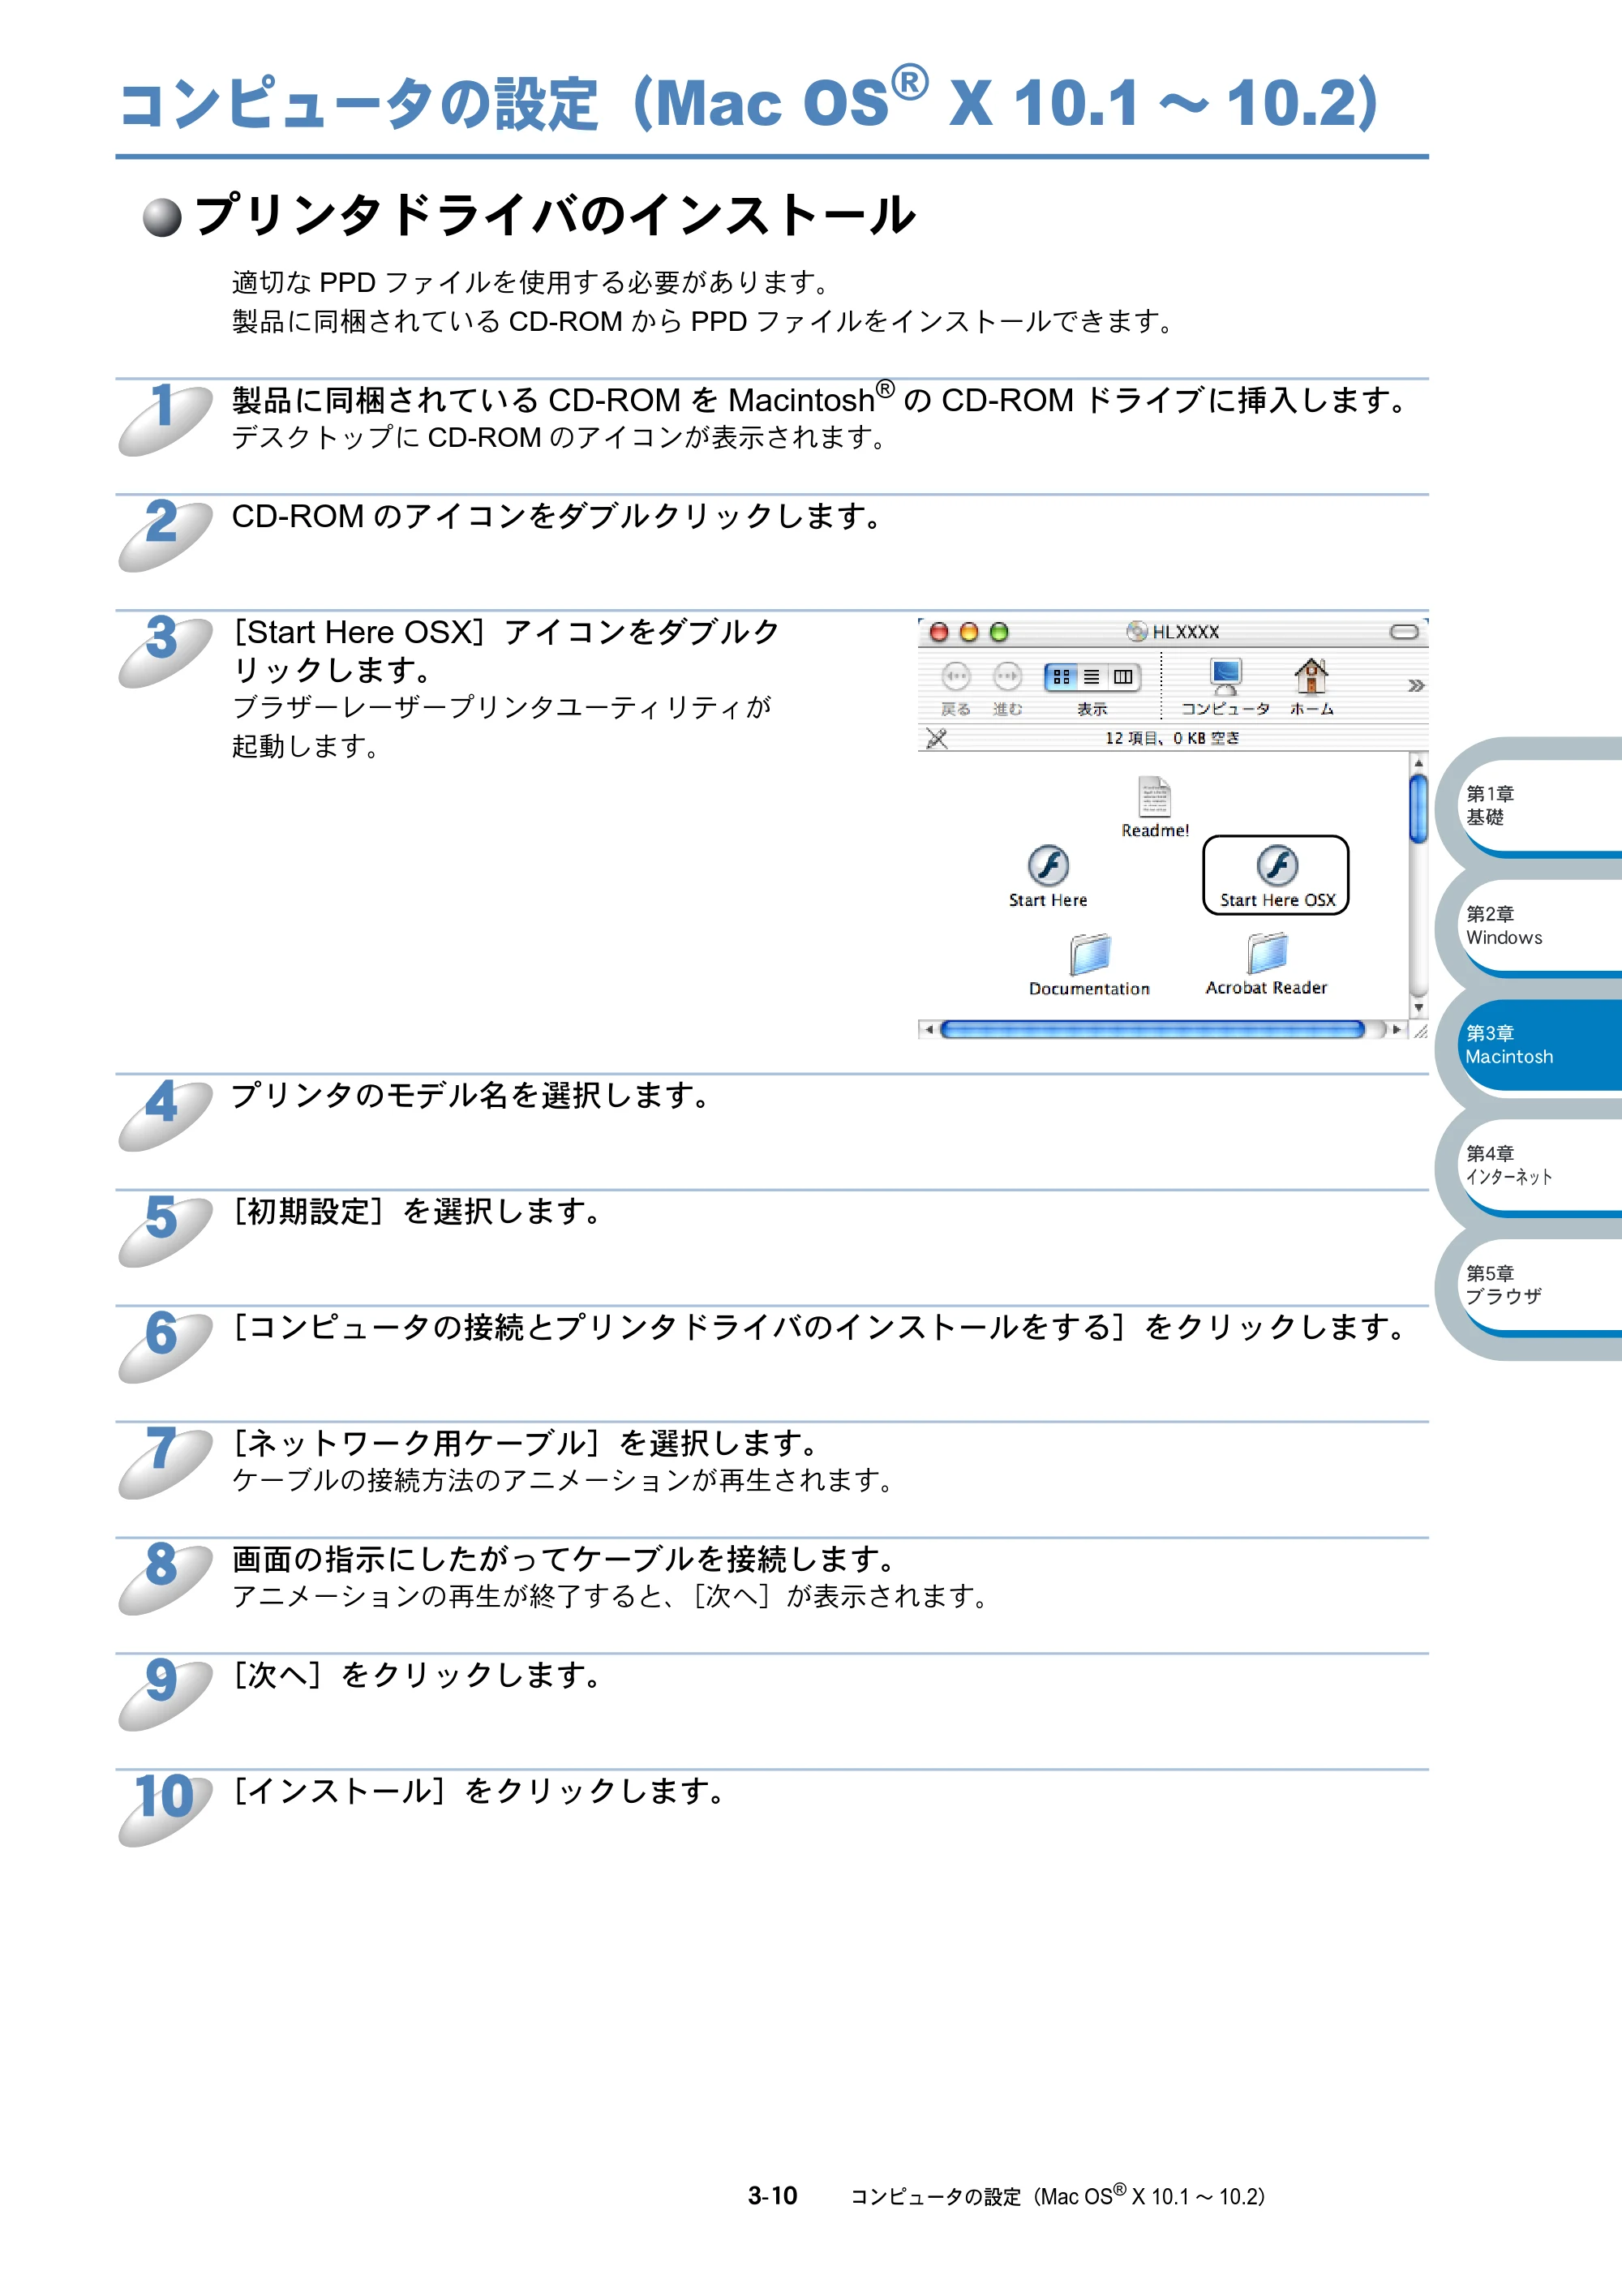
Task: Toggle the toolbar with the pill button
Action: (1404, 632)
